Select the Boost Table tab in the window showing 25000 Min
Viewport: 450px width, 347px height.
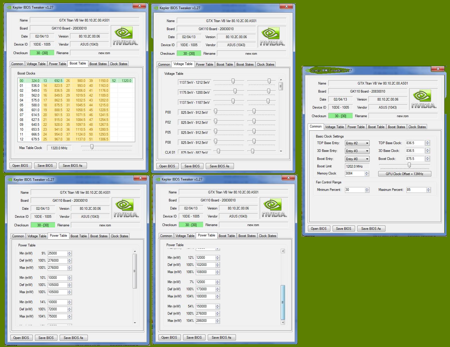(x=79, y=236)
